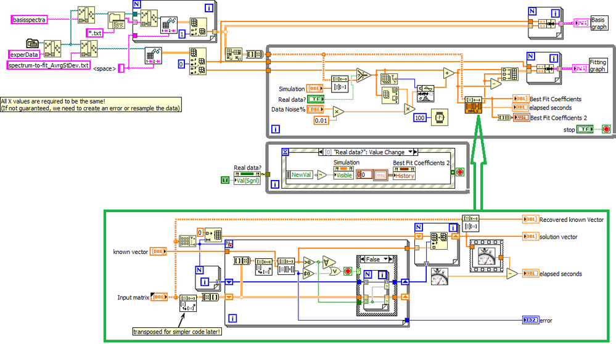Click the *.txt pattern constant
This screenshot has width=616, height=344.
tap(95, 33)
